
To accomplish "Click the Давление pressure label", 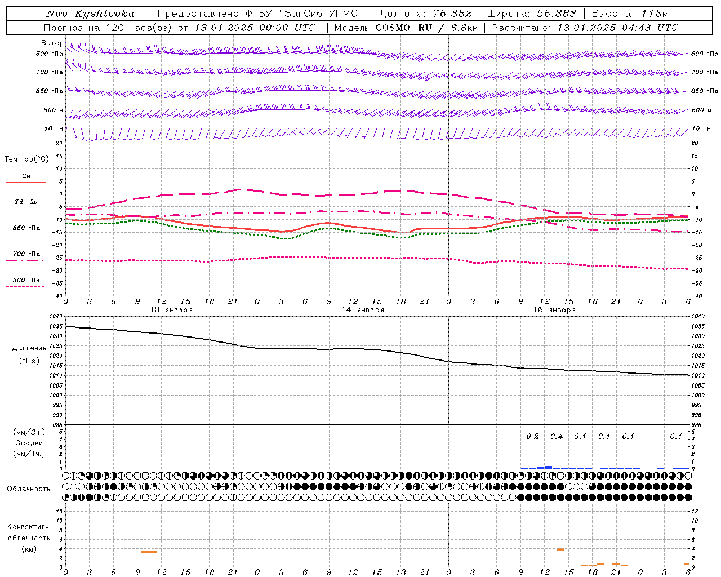I will tap(29, 348).
